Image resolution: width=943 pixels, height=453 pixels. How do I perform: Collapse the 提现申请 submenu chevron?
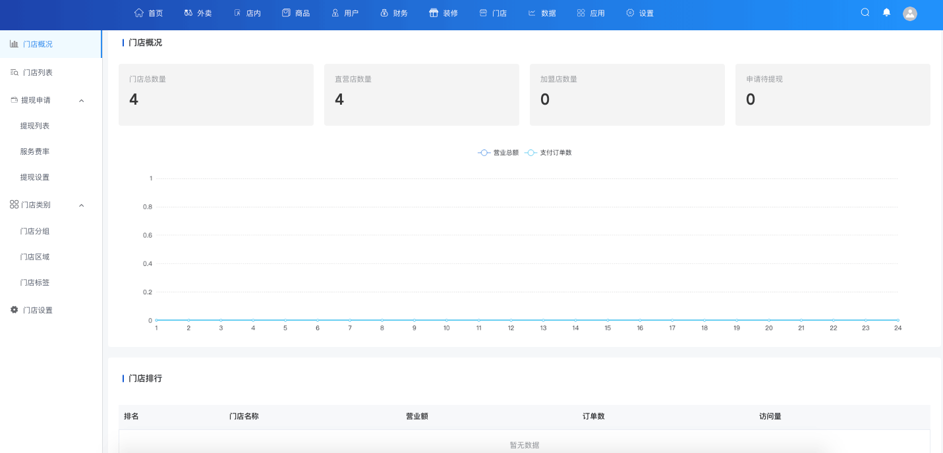click(82, 101)
